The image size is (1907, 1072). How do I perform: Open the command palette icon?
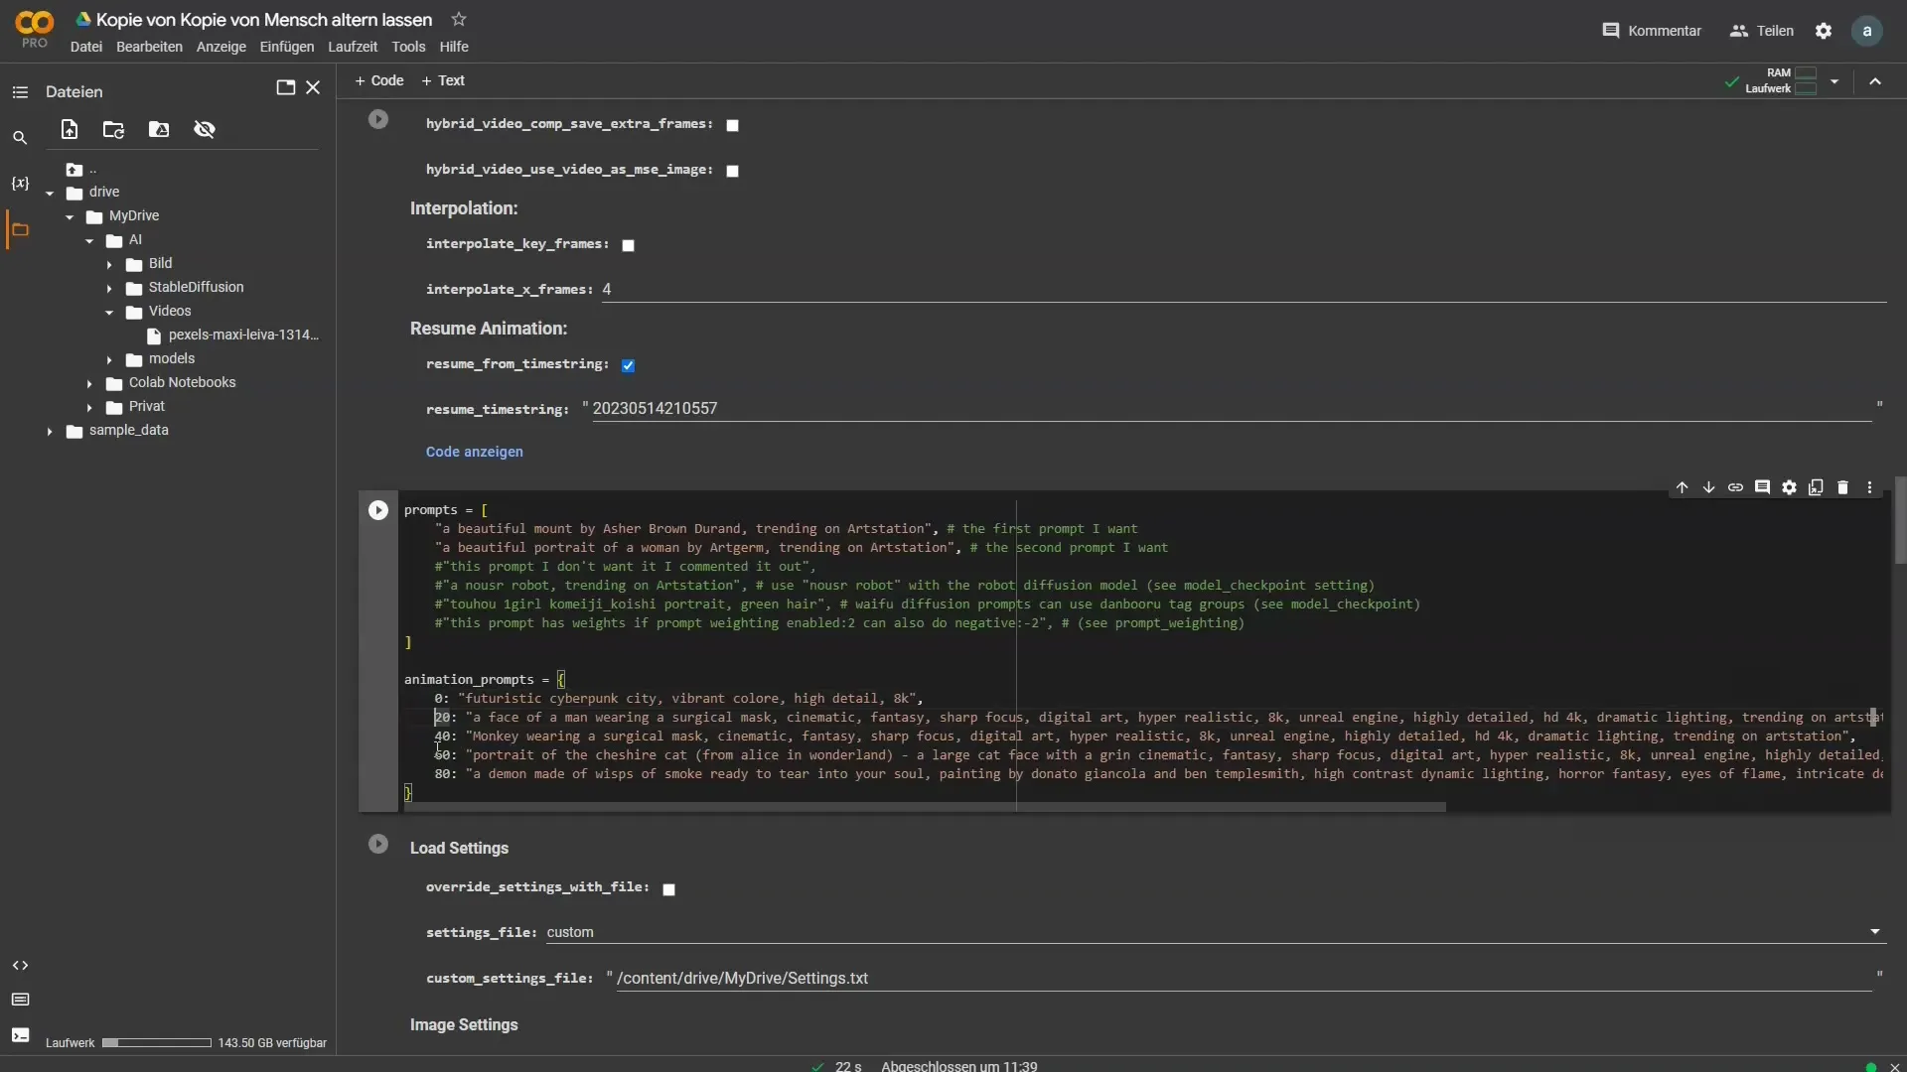click(20, 1000)
